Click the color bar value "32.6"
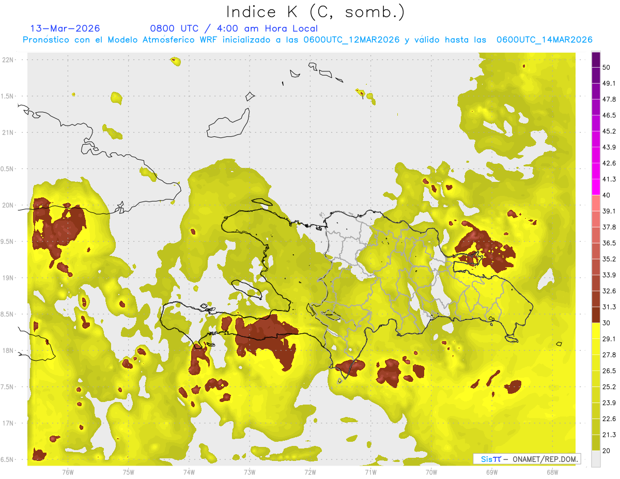Screen dimensions: 620x479 click(609, 291)
